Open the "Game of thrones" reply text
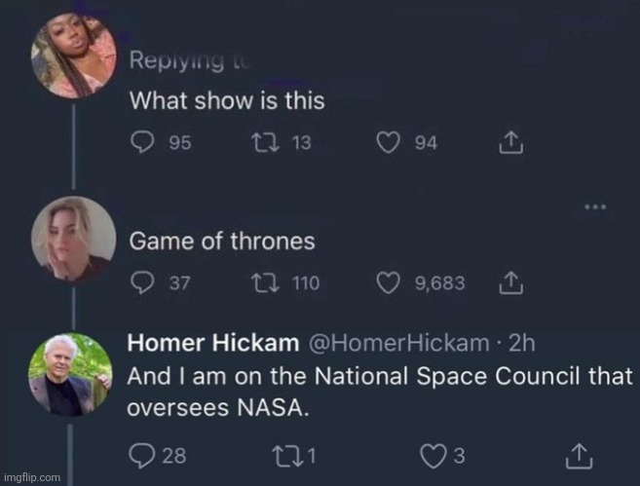Viewport: 640px width, 486px height. click(x=223, y=241)
